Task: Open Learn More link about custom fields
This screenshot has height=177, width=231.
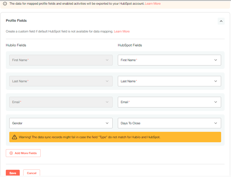Action: click(122, 32)
